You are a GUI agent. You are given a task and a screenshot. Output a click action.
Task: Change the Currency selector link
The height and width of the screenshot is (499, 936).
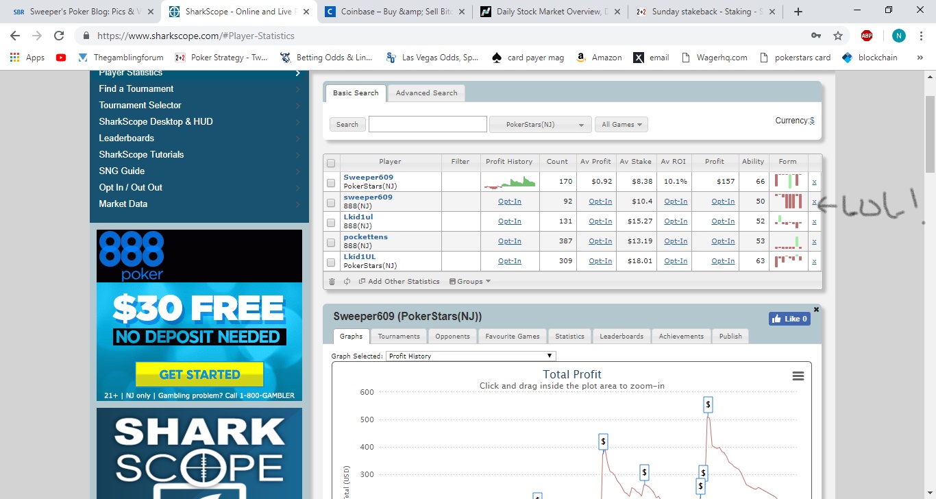pyautogui.click(x=812, y=121)
